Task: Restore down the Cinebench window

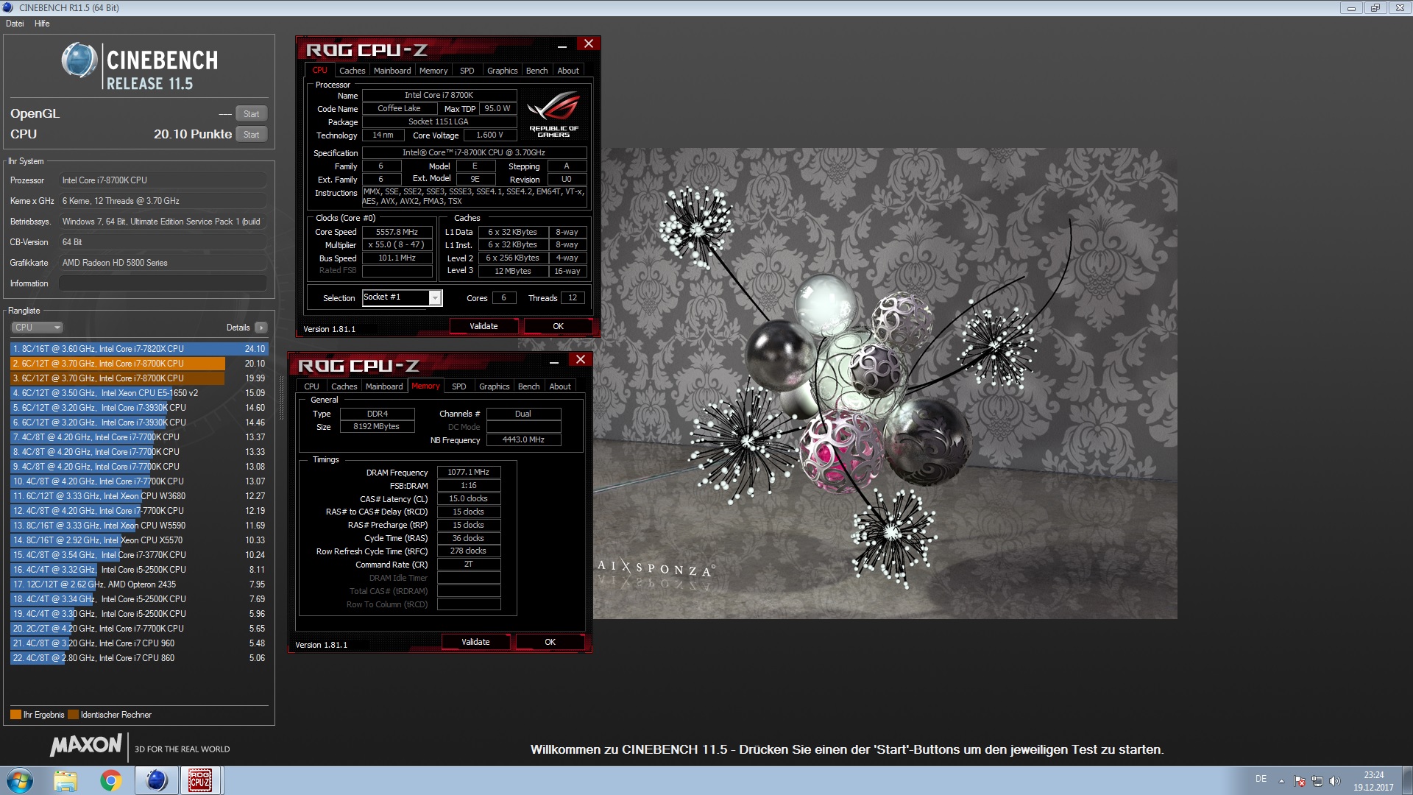Action: [1375, 8]
